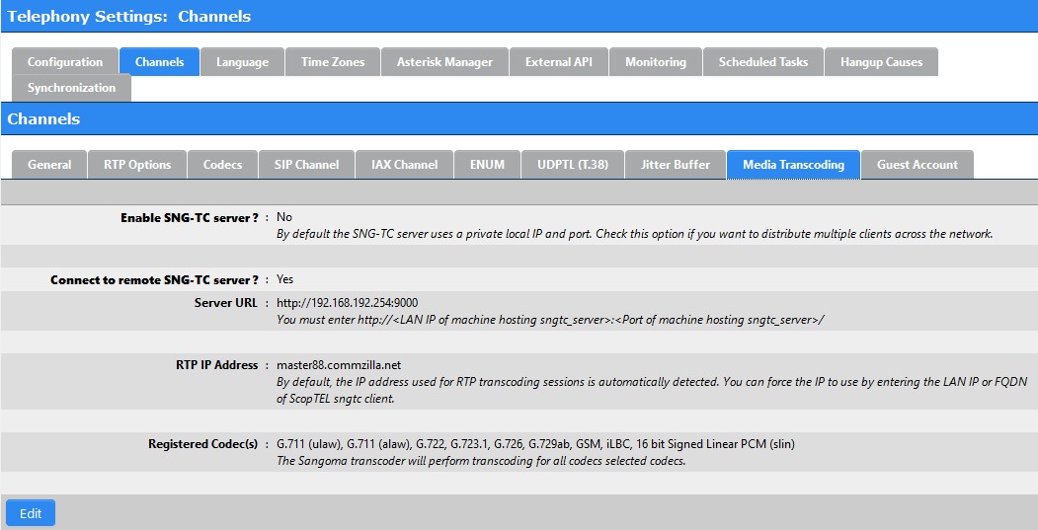Image resolution: width=1038 pixels, height=530 pixels.
Task: Click the Sangoma transcoder help text
Action: (481, 461)
